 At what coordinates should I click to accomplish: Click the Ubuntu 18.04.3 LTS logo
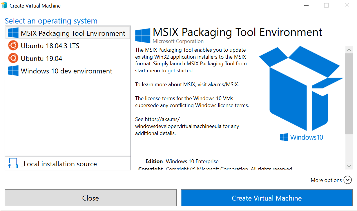coord(13,46)
